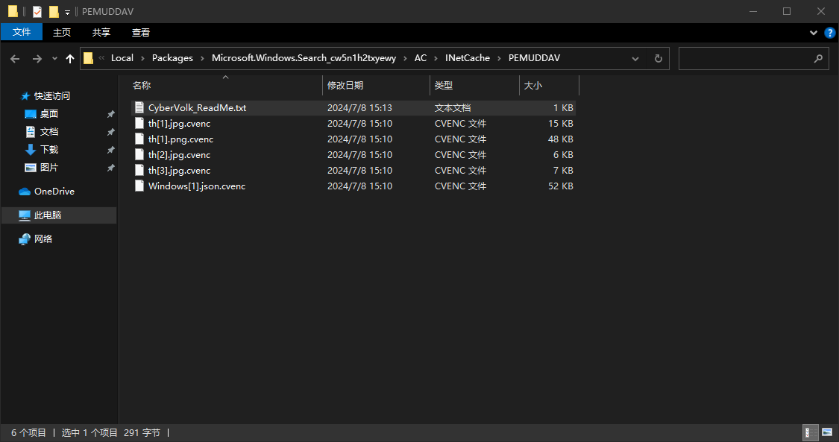Image resolution: width=839 pixels, height=442 pixels.
Task: Click the Local breadcrumb segment
Action: pos(122,57)
